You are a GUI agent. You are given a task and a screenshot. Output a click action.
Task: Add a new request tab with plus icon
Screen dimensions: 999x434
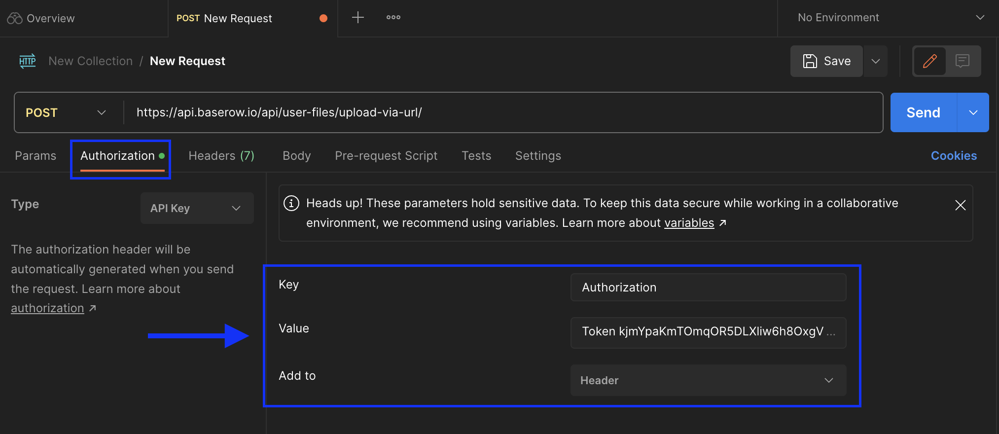click(x=357, y=17)
